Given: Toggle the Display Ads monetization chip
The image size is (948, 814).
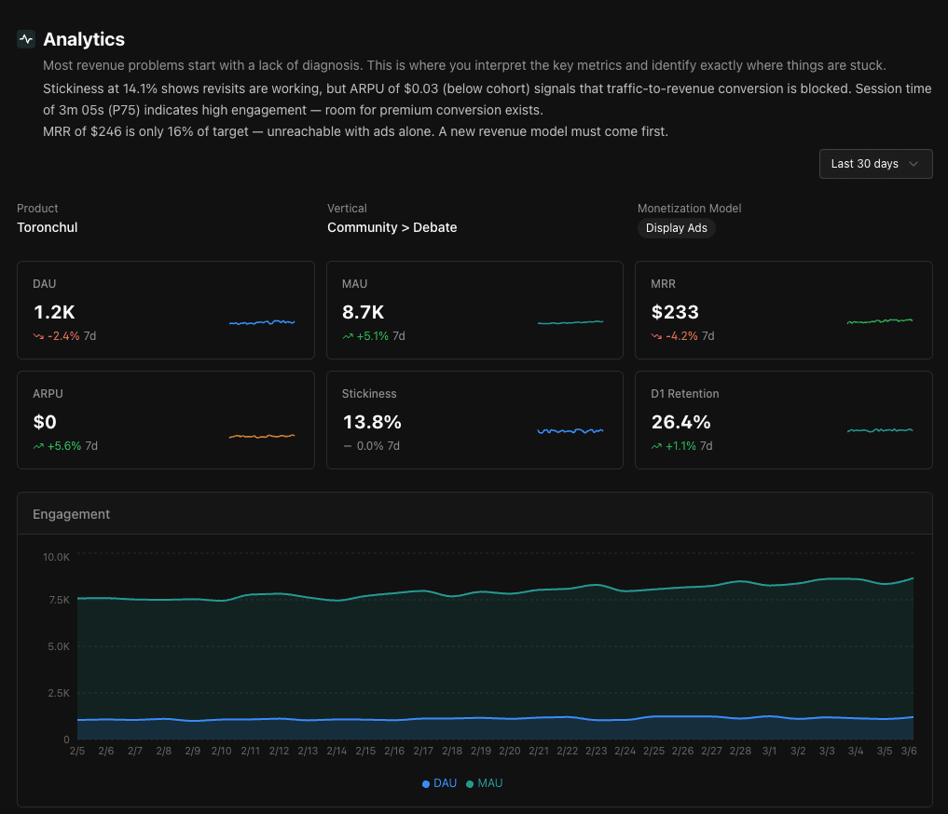Looking at the screenshot, I should (676, 227).
